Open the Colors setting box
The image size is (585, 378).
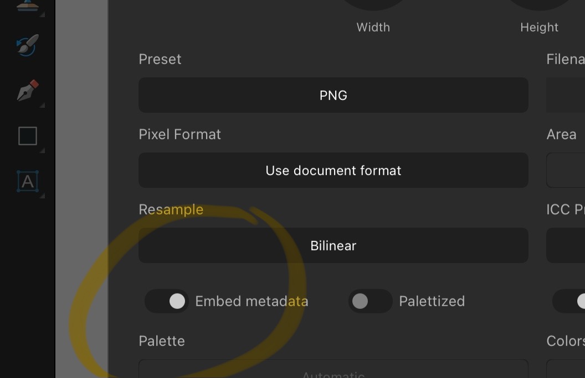566,369
